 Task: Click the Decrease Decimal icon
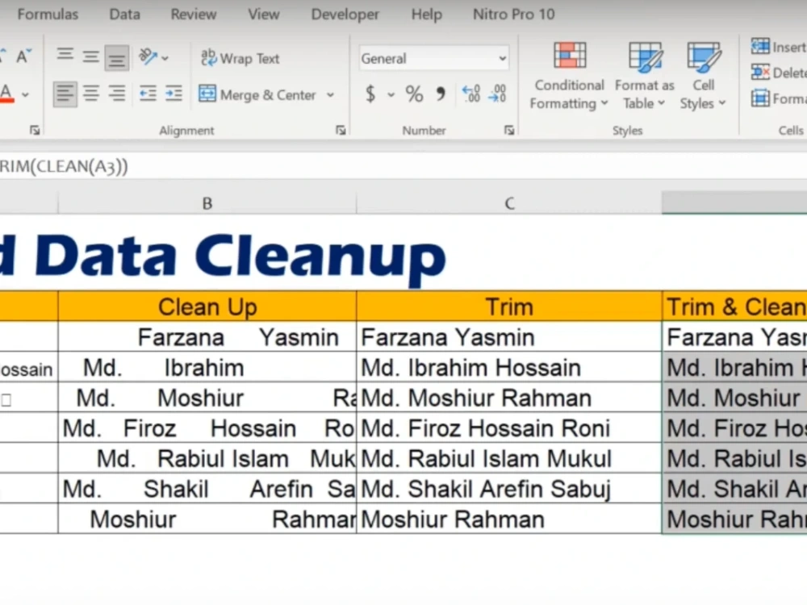[497, 94]
